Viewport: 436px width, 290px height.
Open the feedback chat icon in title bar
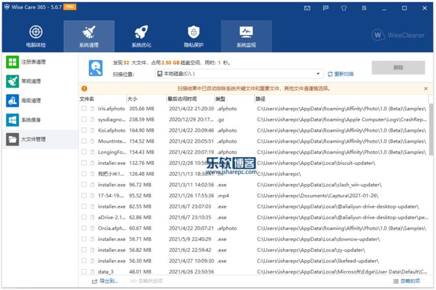coord(326,8)
